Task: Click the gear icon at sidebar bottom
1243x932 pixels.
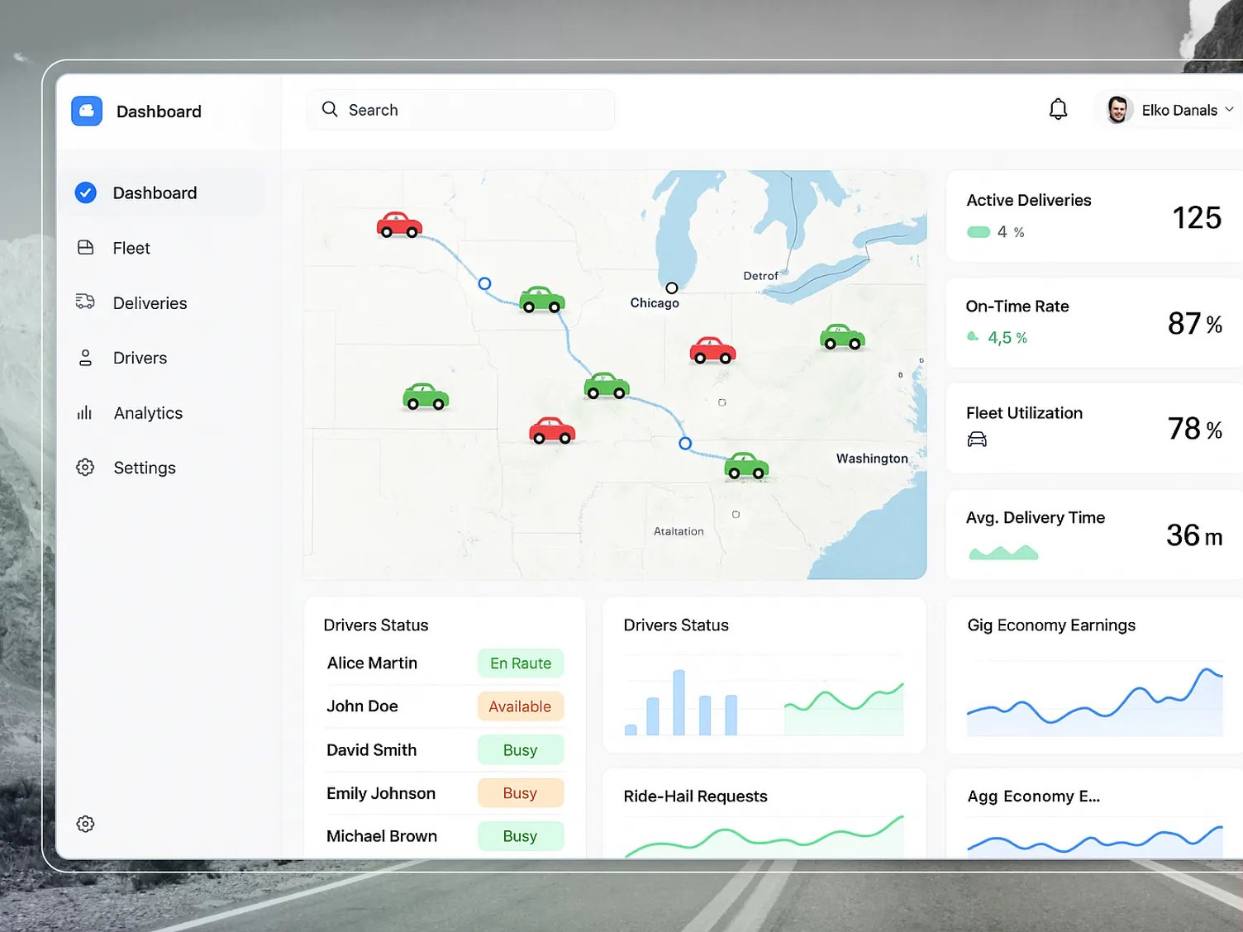Action: 85,824
